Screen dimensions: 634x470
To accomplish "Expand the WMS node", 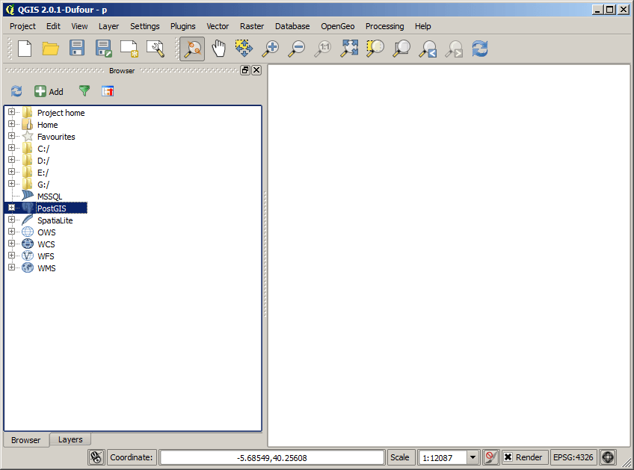I will 11,267.
